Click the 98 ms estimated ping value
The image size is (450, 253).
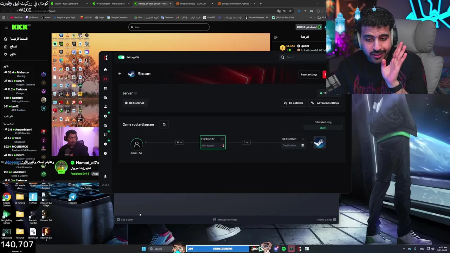tap(323, 128)
